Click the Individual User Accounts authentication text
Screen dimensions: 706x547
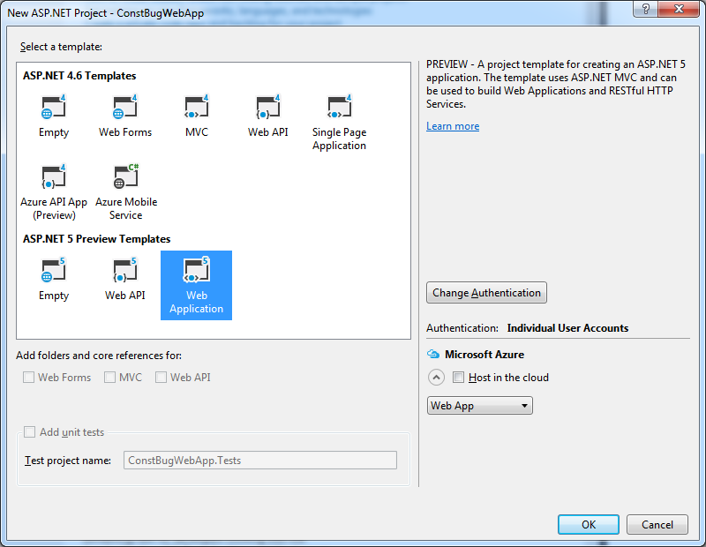[567, 328]
